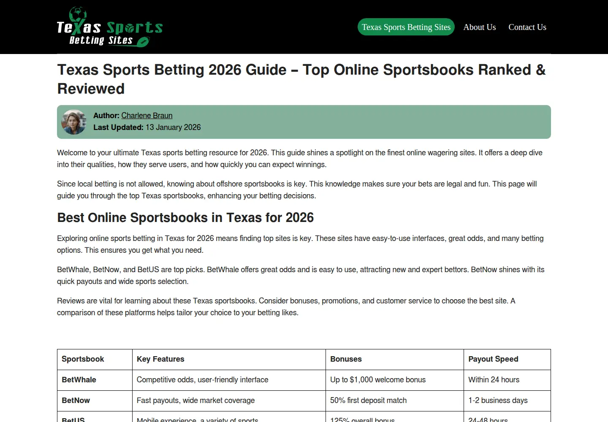
Task: Click the Last Updated 13 January 2026 text
Action: [x=147, y=127]
